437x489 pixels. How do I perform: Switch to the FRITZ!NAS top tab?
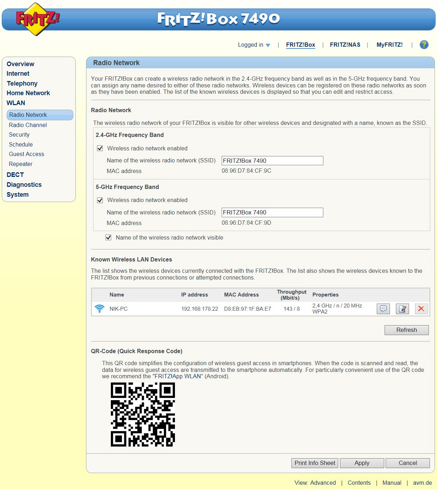coord(345,45)
